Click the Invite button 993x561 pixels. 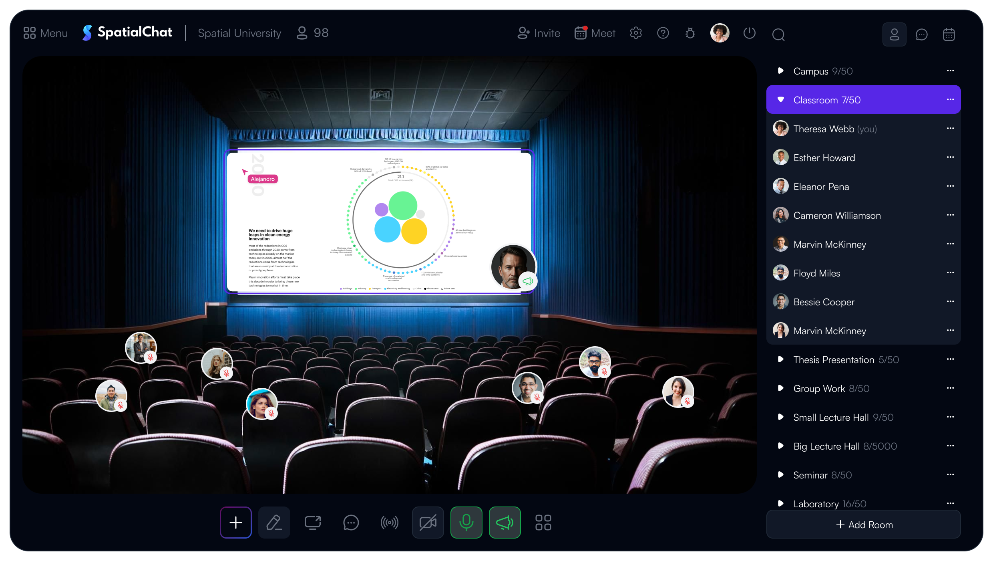[539, 33]
